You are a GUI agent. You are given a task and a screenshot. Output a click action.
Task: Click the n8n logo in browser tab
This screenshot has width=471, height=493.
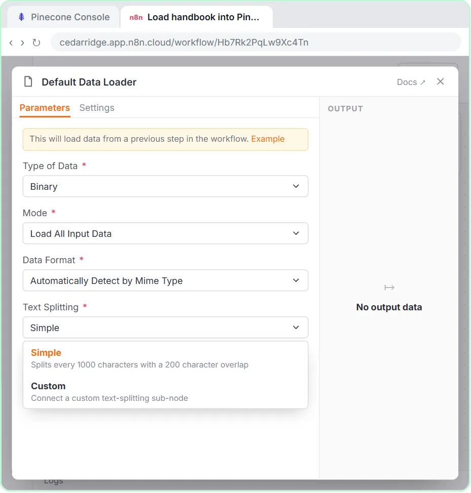pos(136,17)
